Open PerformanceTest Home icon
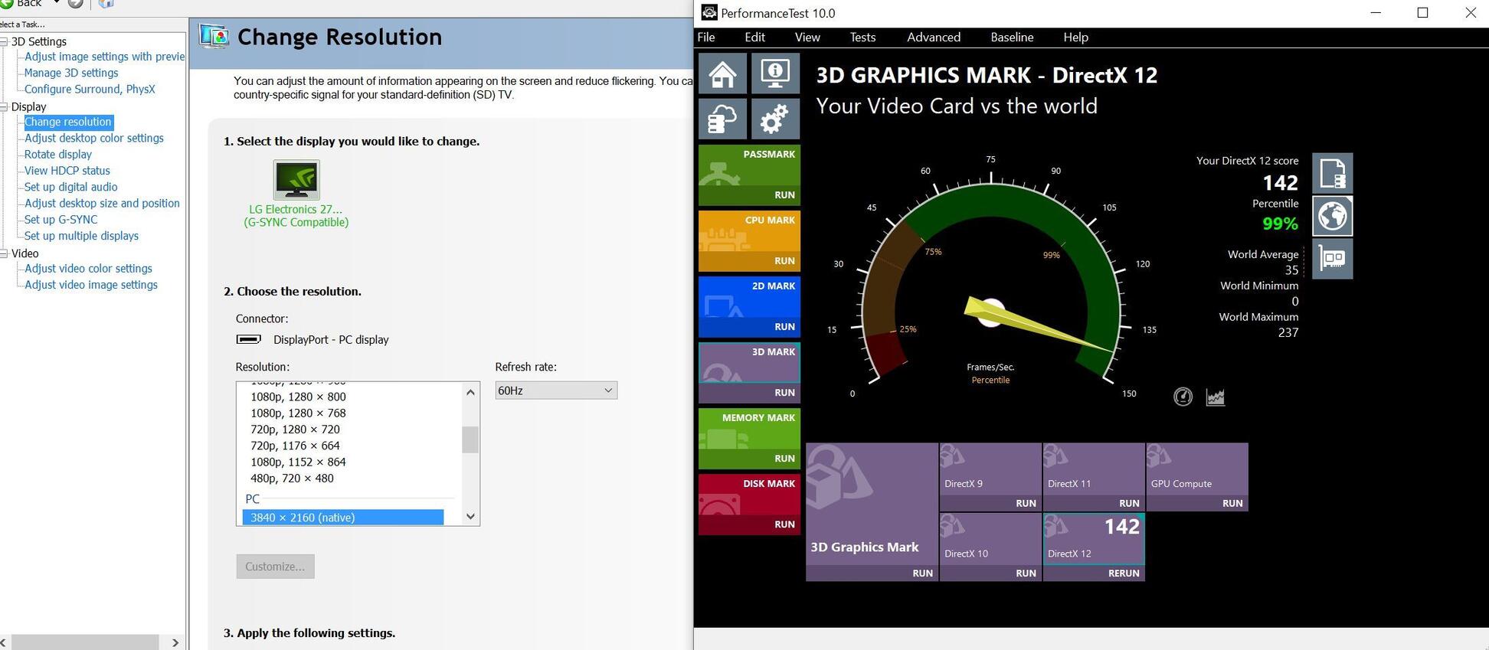 pos(722,73)
